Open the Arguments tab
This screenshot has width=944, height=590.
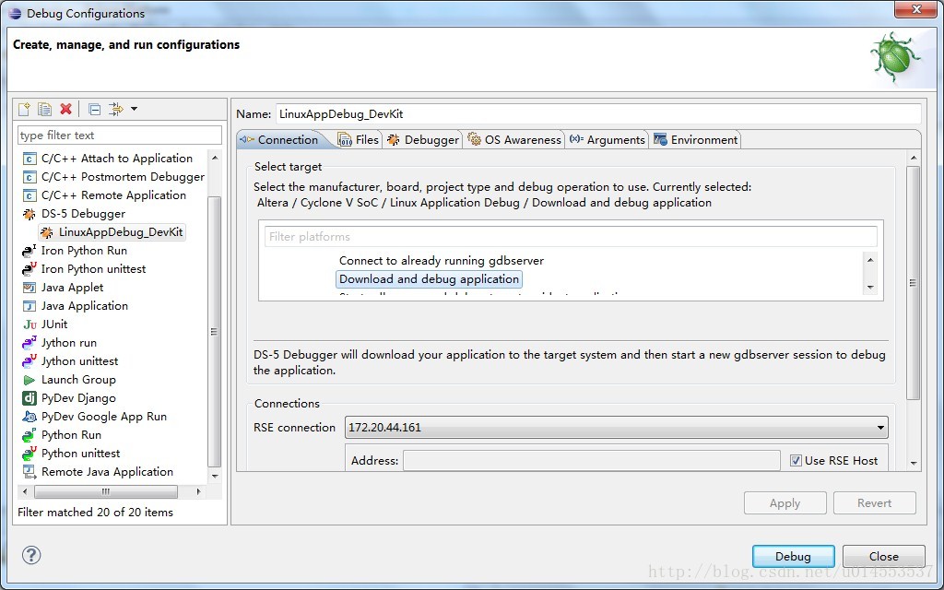click(x=608, y=140)
